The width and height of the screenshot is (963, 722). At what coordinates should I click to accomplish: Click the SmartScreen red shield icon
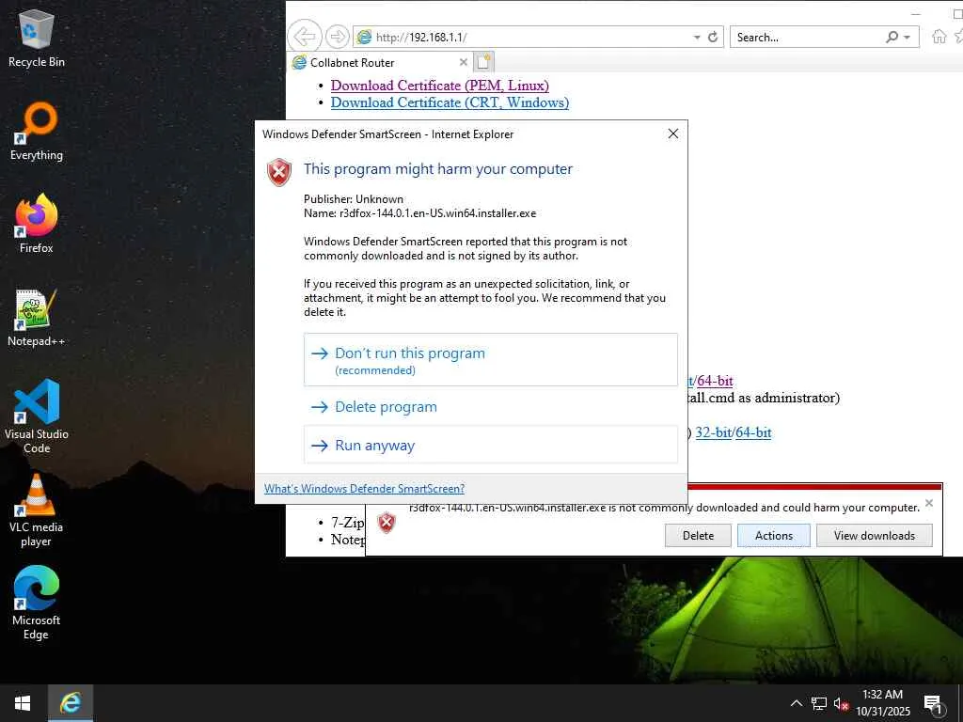pyautogui.click(x=278, y=172)
